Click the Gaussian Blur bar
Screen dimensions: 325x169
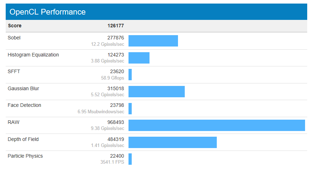[157, 92]
